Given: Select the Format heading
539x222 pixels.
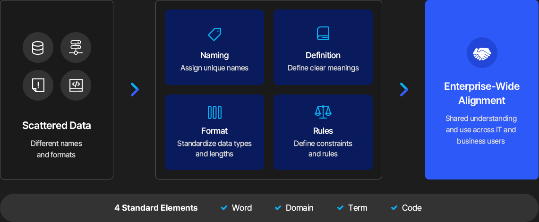Looking at the screenshot, I should tap(214, 131).
